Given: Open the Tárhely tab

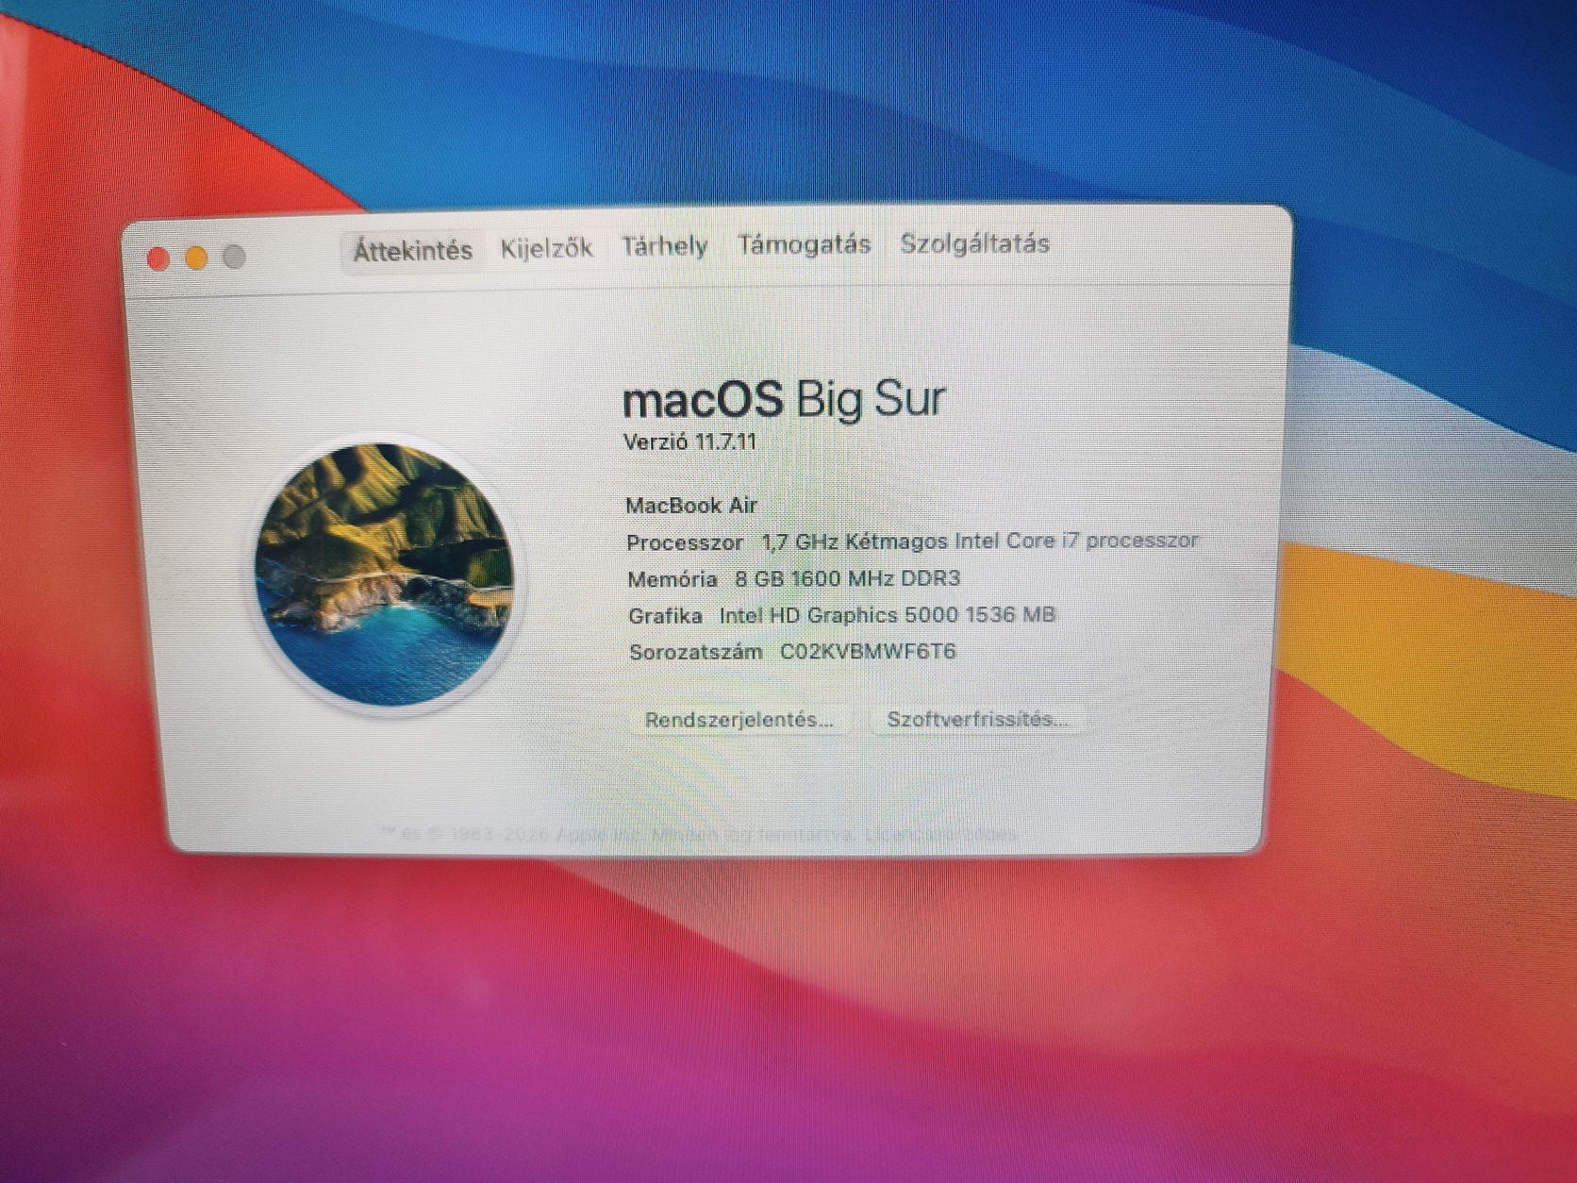Looking at the screenshot, I should pos(664,246).
